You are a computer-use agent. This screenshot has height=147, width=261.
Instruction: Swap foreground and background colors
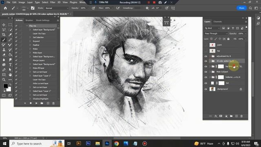coord(10,85)
